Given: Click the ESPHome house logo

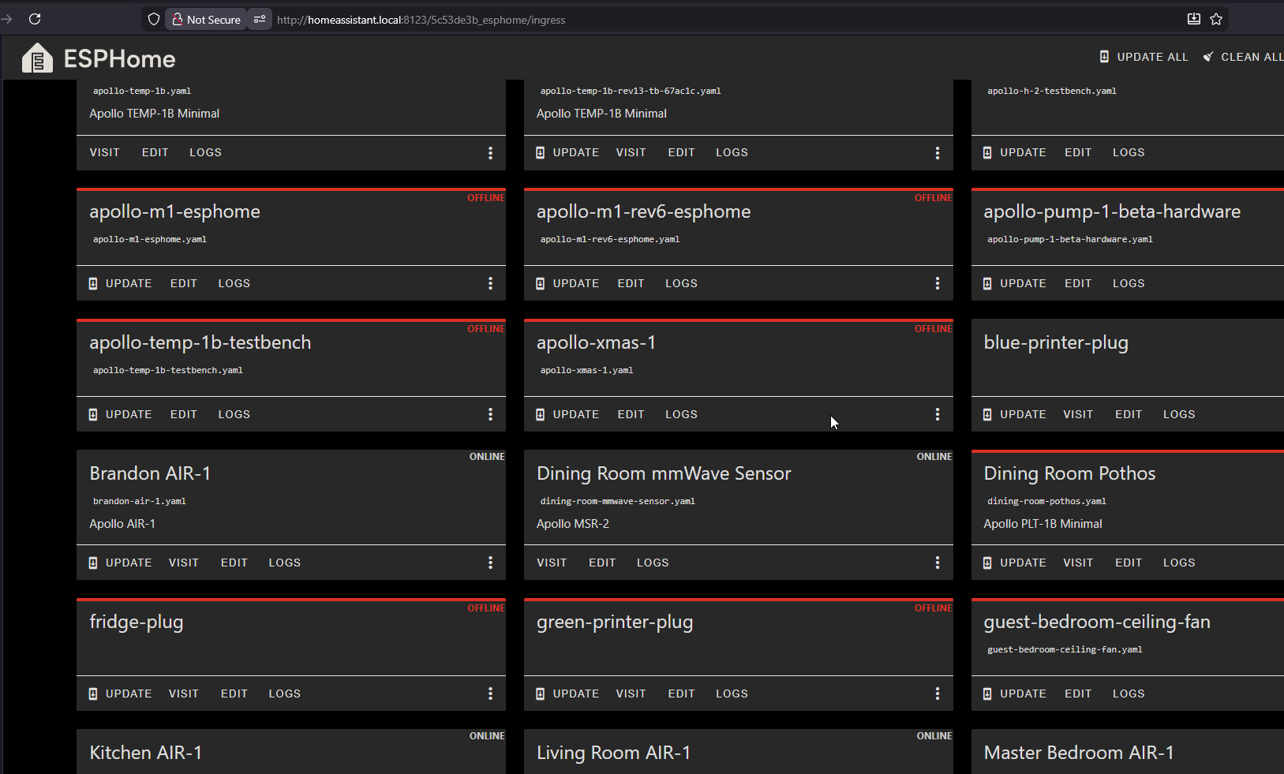Looking at the screenshot, I should (x=37, y=58).
